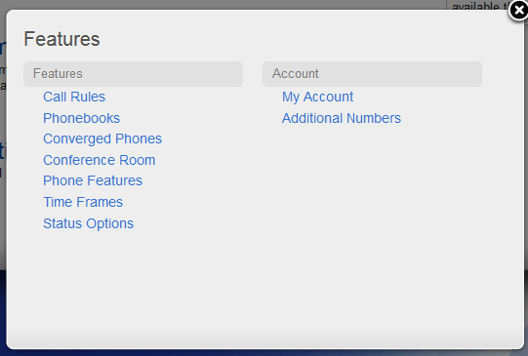This screenshot has height=356, width=528.
Task: Go to Converged Phones
Action: pyautogui.click(x=102, y=138)
